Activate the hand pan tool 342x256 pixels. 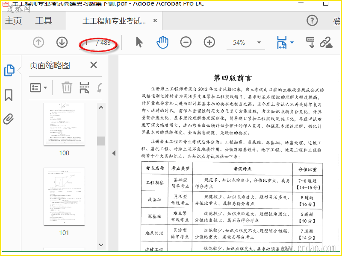pyautogui.click(x=162, y=42)
